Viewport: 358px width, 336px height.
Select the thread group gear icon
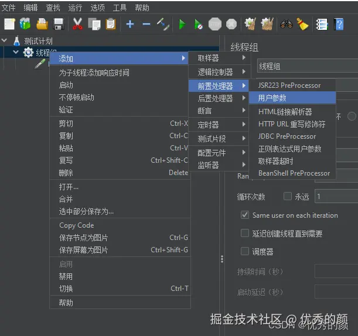click(28, 53)
